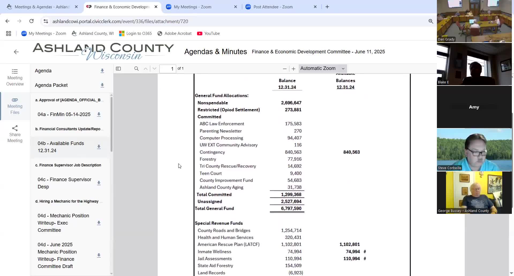Download 04a FinMin 05-14-2025 file
This screenshot has width=514, height=276.
click(x=99, y=114)
